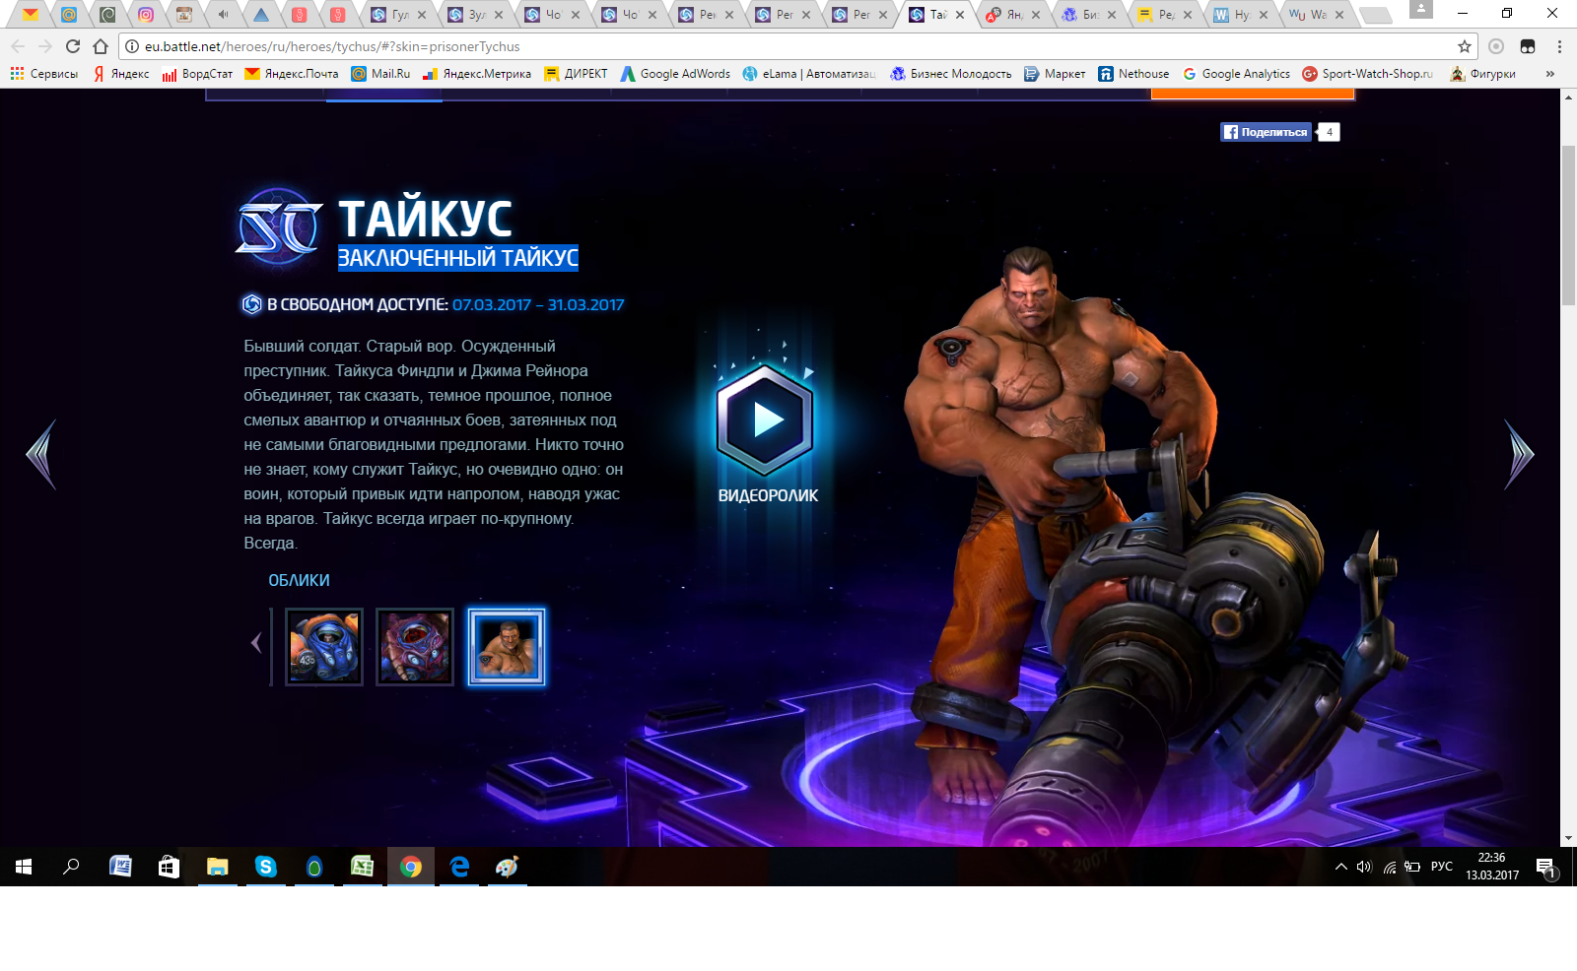Screen dimensions: 1577x971
Task: Open the Google AdWords bookmark
Action: (675, 74)
